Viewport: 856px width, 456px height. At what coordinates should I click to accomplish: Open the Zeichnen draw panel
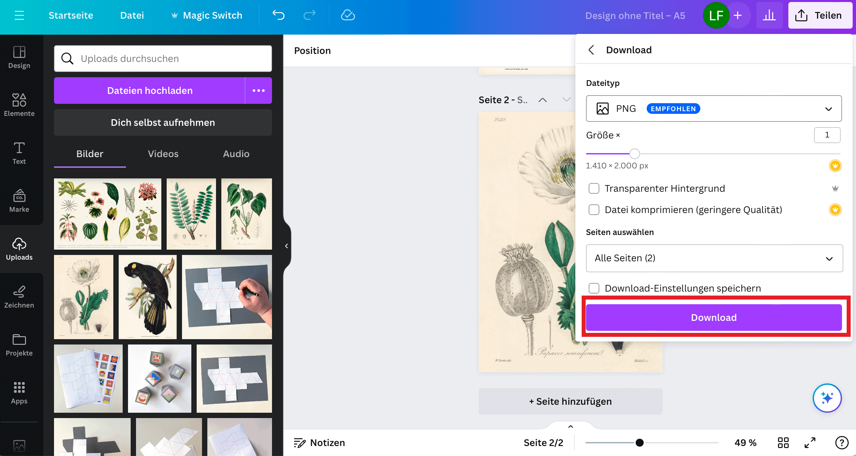19,297
